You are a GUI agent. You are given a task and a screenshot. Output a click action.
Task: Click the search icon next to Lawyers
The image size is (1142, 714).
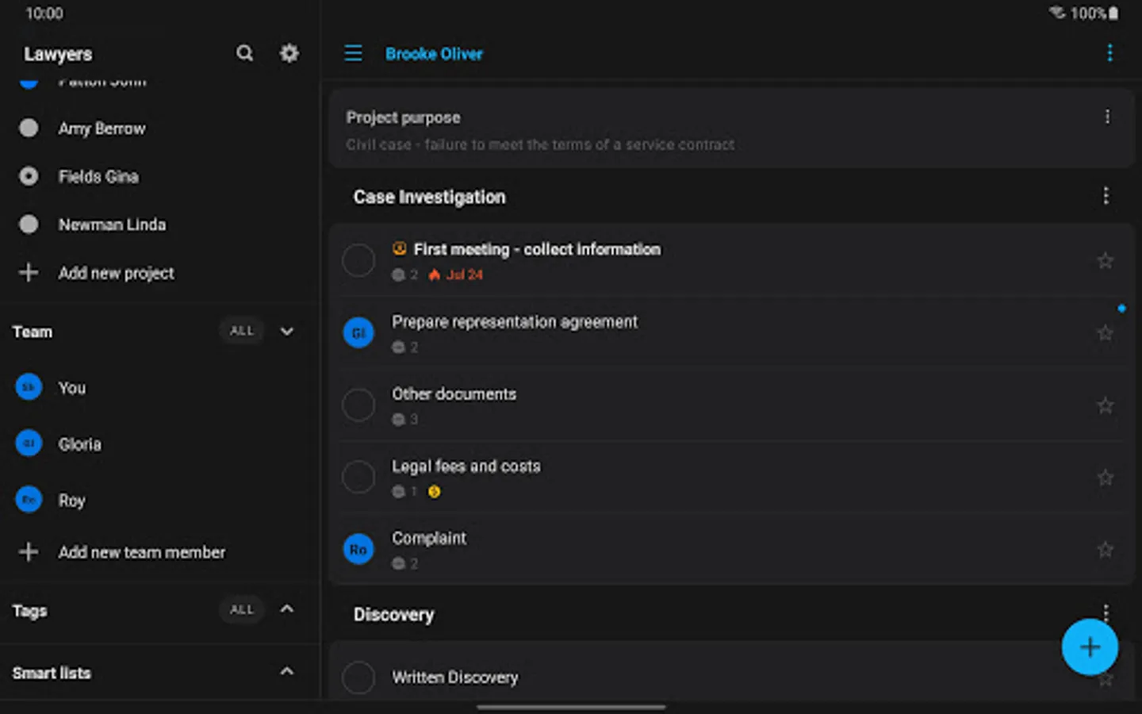coord(244,53)
